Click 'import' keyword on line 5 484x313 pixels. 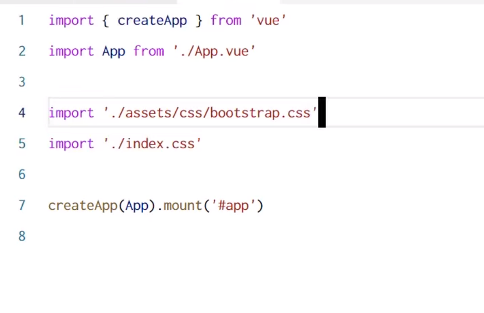(x=71, y=144)
